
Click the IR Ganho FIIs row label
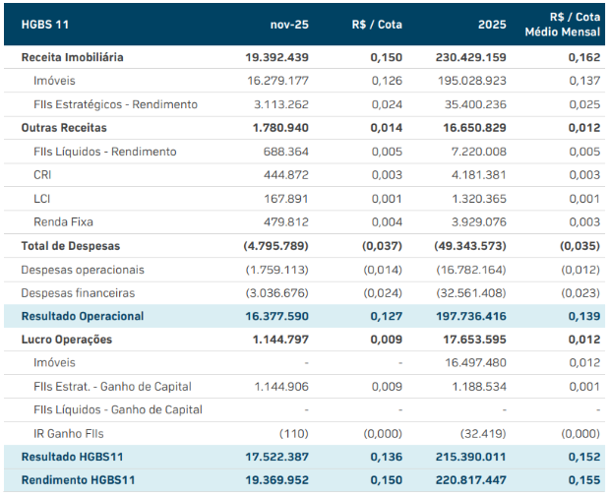point(70,433)
